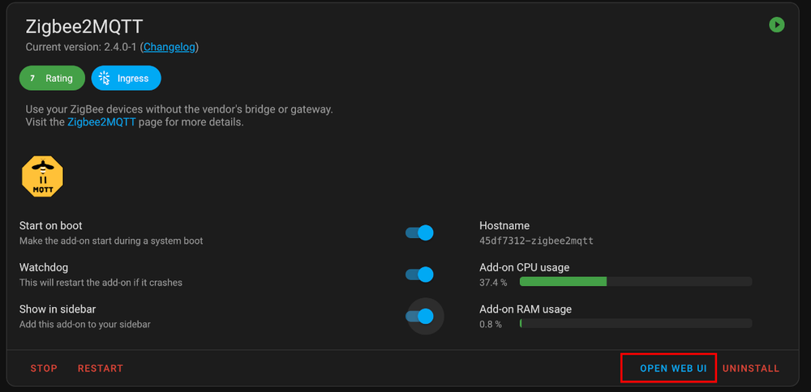Click the hostname value 45df7312-zigbee2mqtt
Screen dimensions: 811x392
(x=536, y=241)
